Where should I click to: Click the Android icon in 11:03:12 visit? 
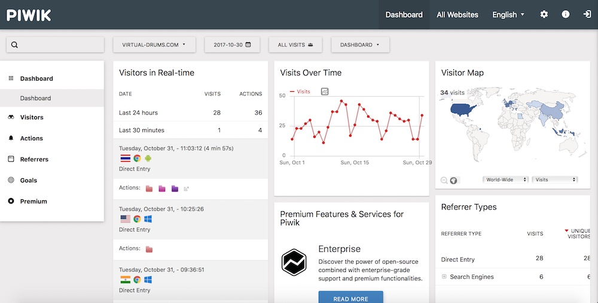(x=148, y=159)
